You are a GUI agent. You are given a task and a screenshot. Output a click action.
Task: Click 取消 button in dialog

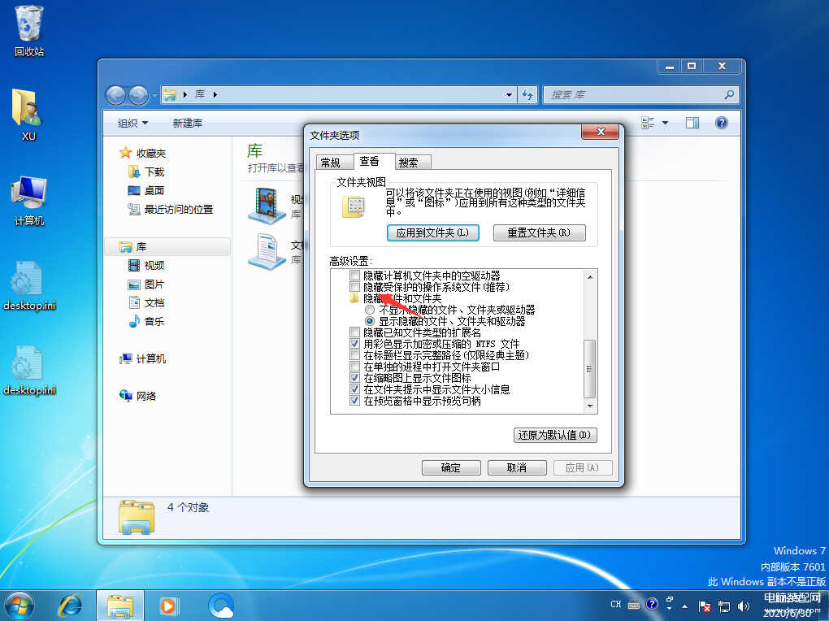click(517, 467)
